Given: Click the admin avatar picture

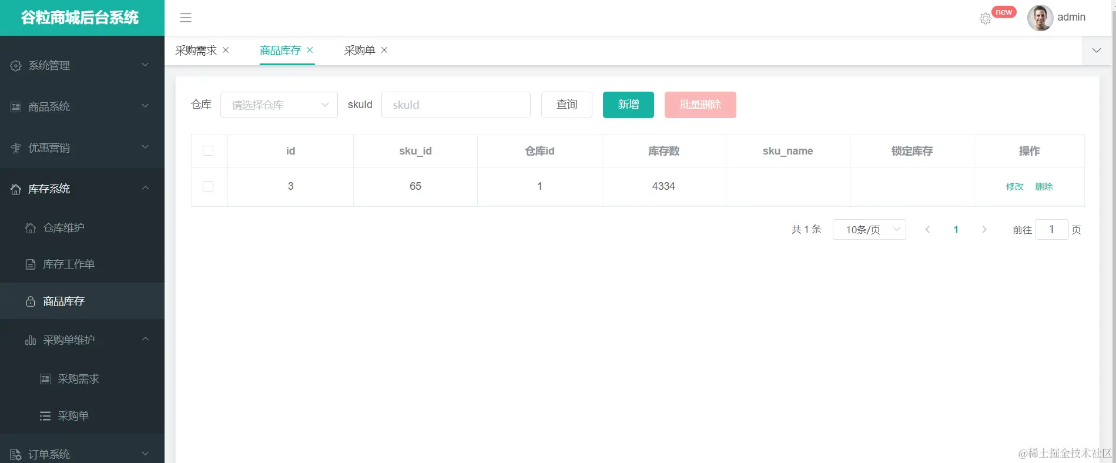Looking at the screenshot, I should coord(1040,18).
